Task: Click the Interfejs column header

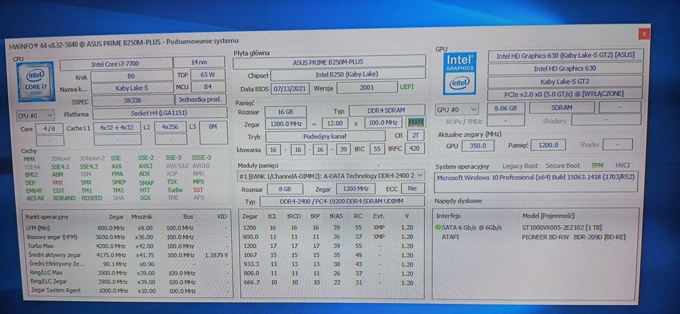Action: click(x=448, y=215)
